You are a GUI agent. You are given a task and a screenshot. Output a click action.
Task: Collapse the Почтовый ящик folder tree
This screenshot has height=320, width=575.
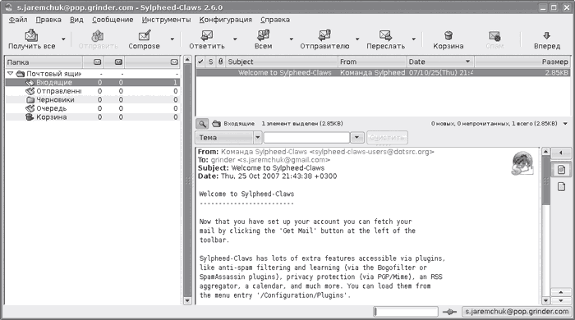(x=10, y=74)
